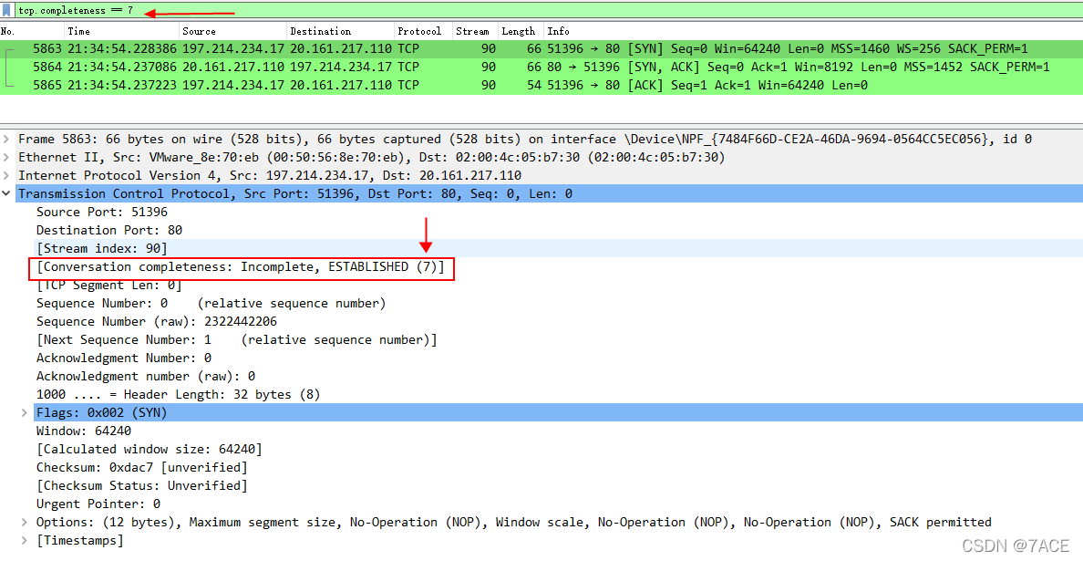The image size is (1083, 561).
Task: Click destination 197.214.234.17 in packet 5864
Action: [x=341, y=67]
